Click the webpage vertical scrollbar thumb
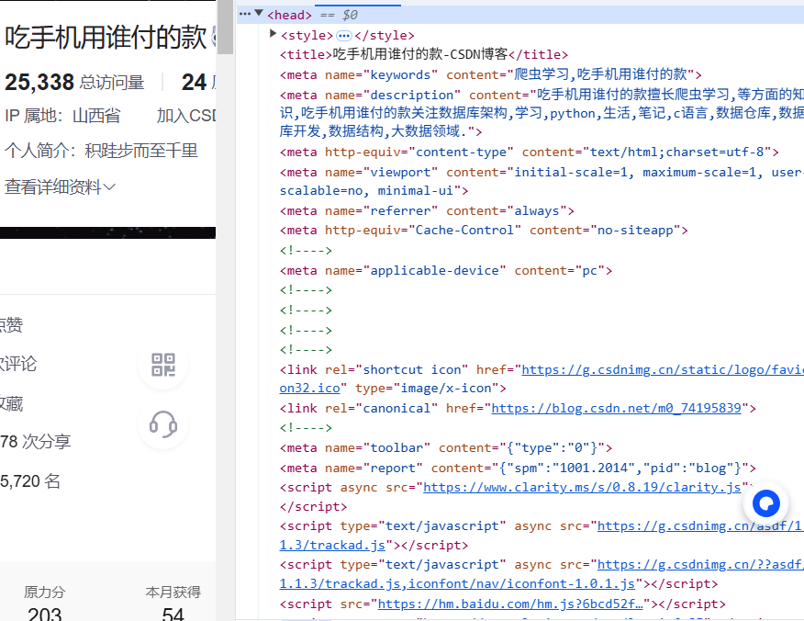The height and width of the screenshot is (621, 804). click(225, 27)
